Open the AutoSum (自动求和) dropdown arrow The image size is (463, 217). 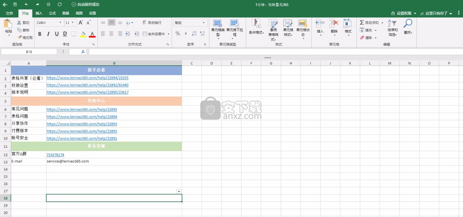pyautogui.click(x=382, y=23)
